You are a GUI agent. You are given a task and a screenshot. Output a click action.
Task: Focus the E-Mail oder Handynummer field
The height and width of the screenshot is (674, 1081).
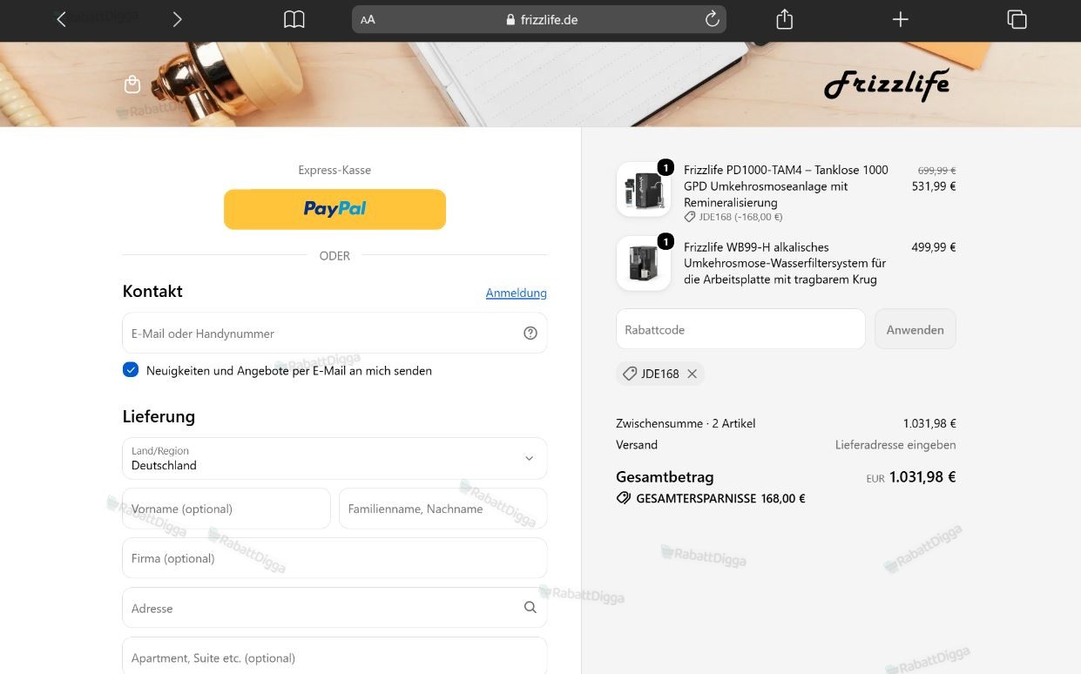pyautogui.click(x=334, y=333)
